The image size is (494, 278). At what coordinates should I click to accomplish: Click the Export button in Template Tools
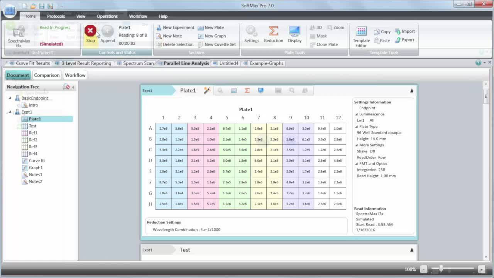(405, 40)
